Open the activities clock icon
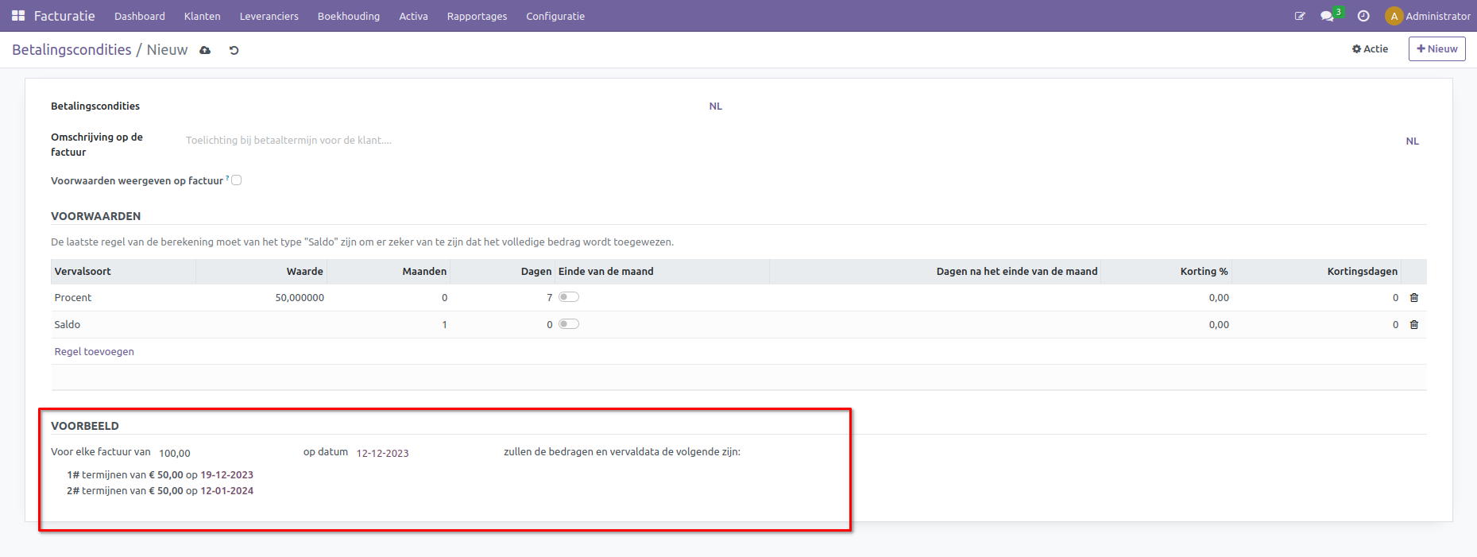The image size is (1477, 557). (1363, 16)
